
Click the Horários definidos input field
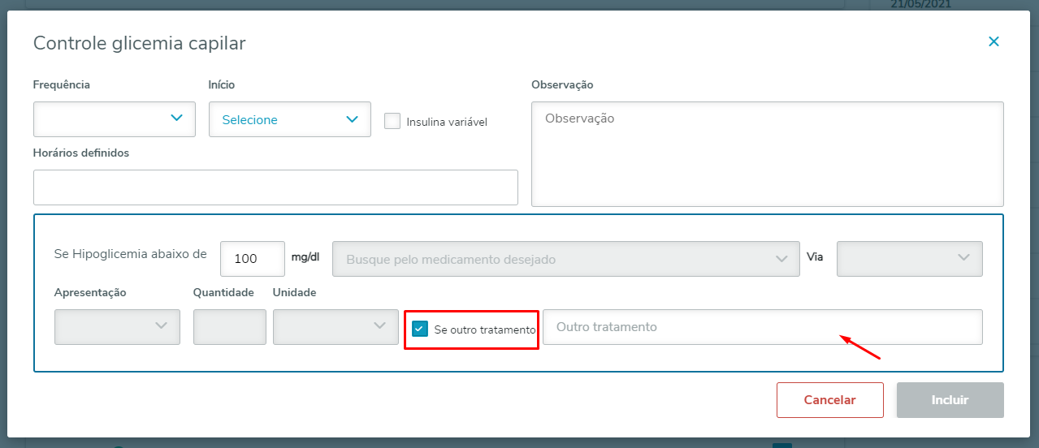click(x=275, y=187)
